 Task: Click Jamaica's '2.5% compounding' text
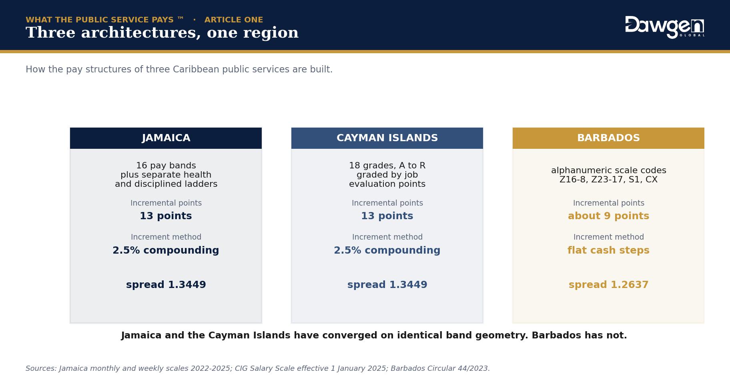point(166,250)
